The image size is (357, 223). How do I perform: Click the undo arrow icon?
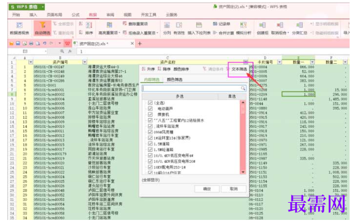[44, 44]
